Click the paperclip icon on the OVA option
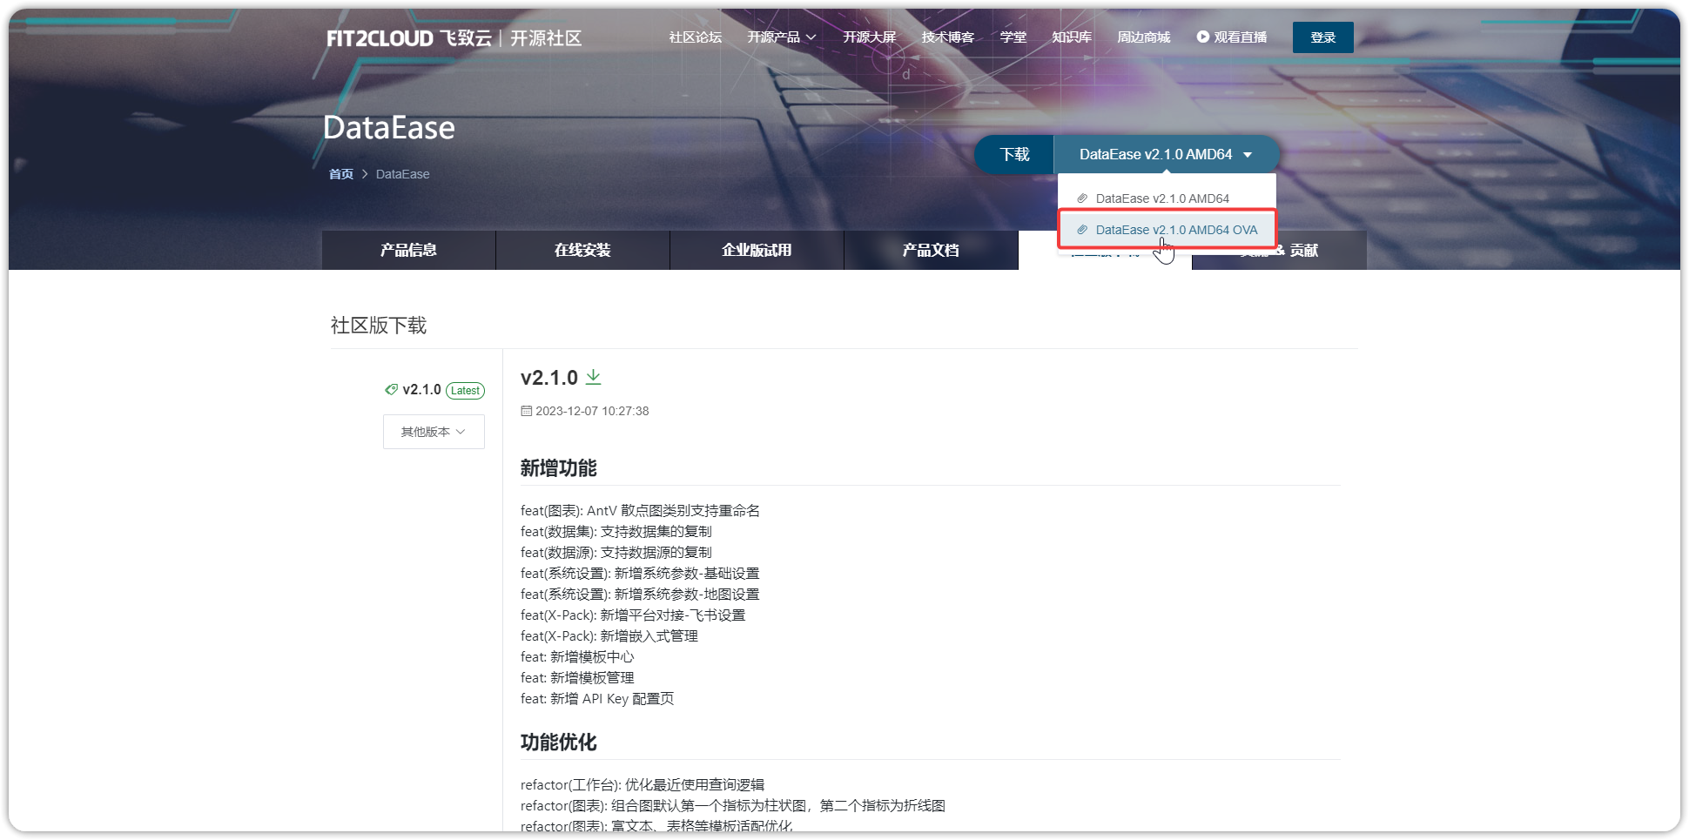1689x840 pixels. click(x=1082, y=229)
